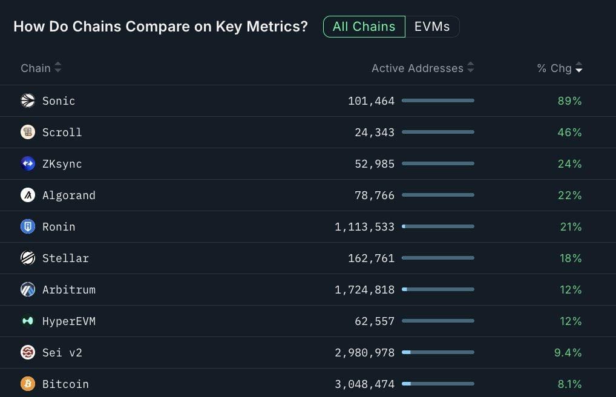Click the Bitcoin chain logo icon

click(x=28, y=384)
